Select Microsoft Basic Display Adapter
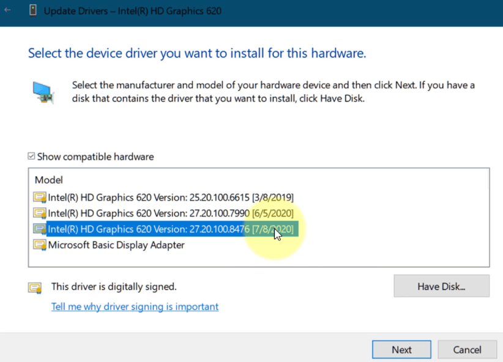This screenshot has height=362, width=503. (x=116, y=245)
